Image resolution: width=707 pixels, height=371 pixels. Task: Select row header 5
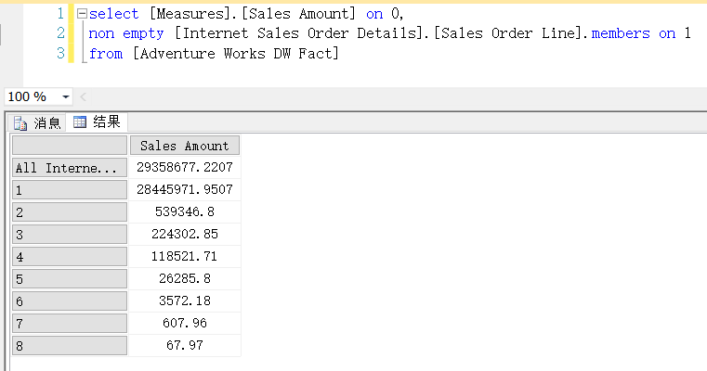70,278
